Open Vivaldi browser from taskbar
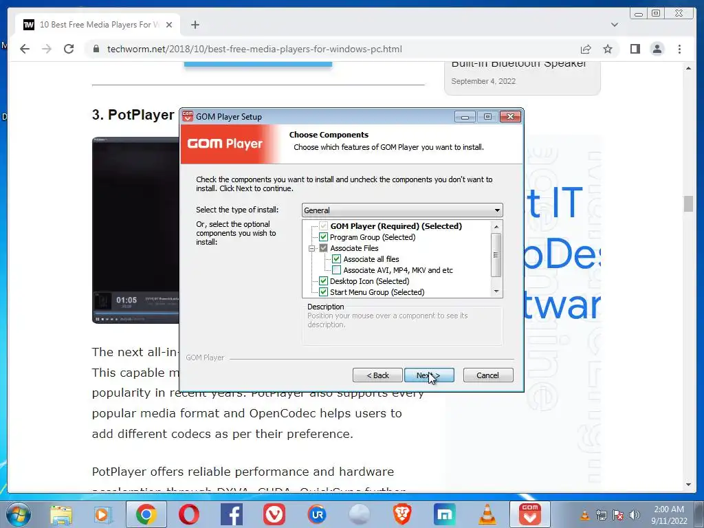The width and height of the screenshot is (704, 528). coord(274,515)
